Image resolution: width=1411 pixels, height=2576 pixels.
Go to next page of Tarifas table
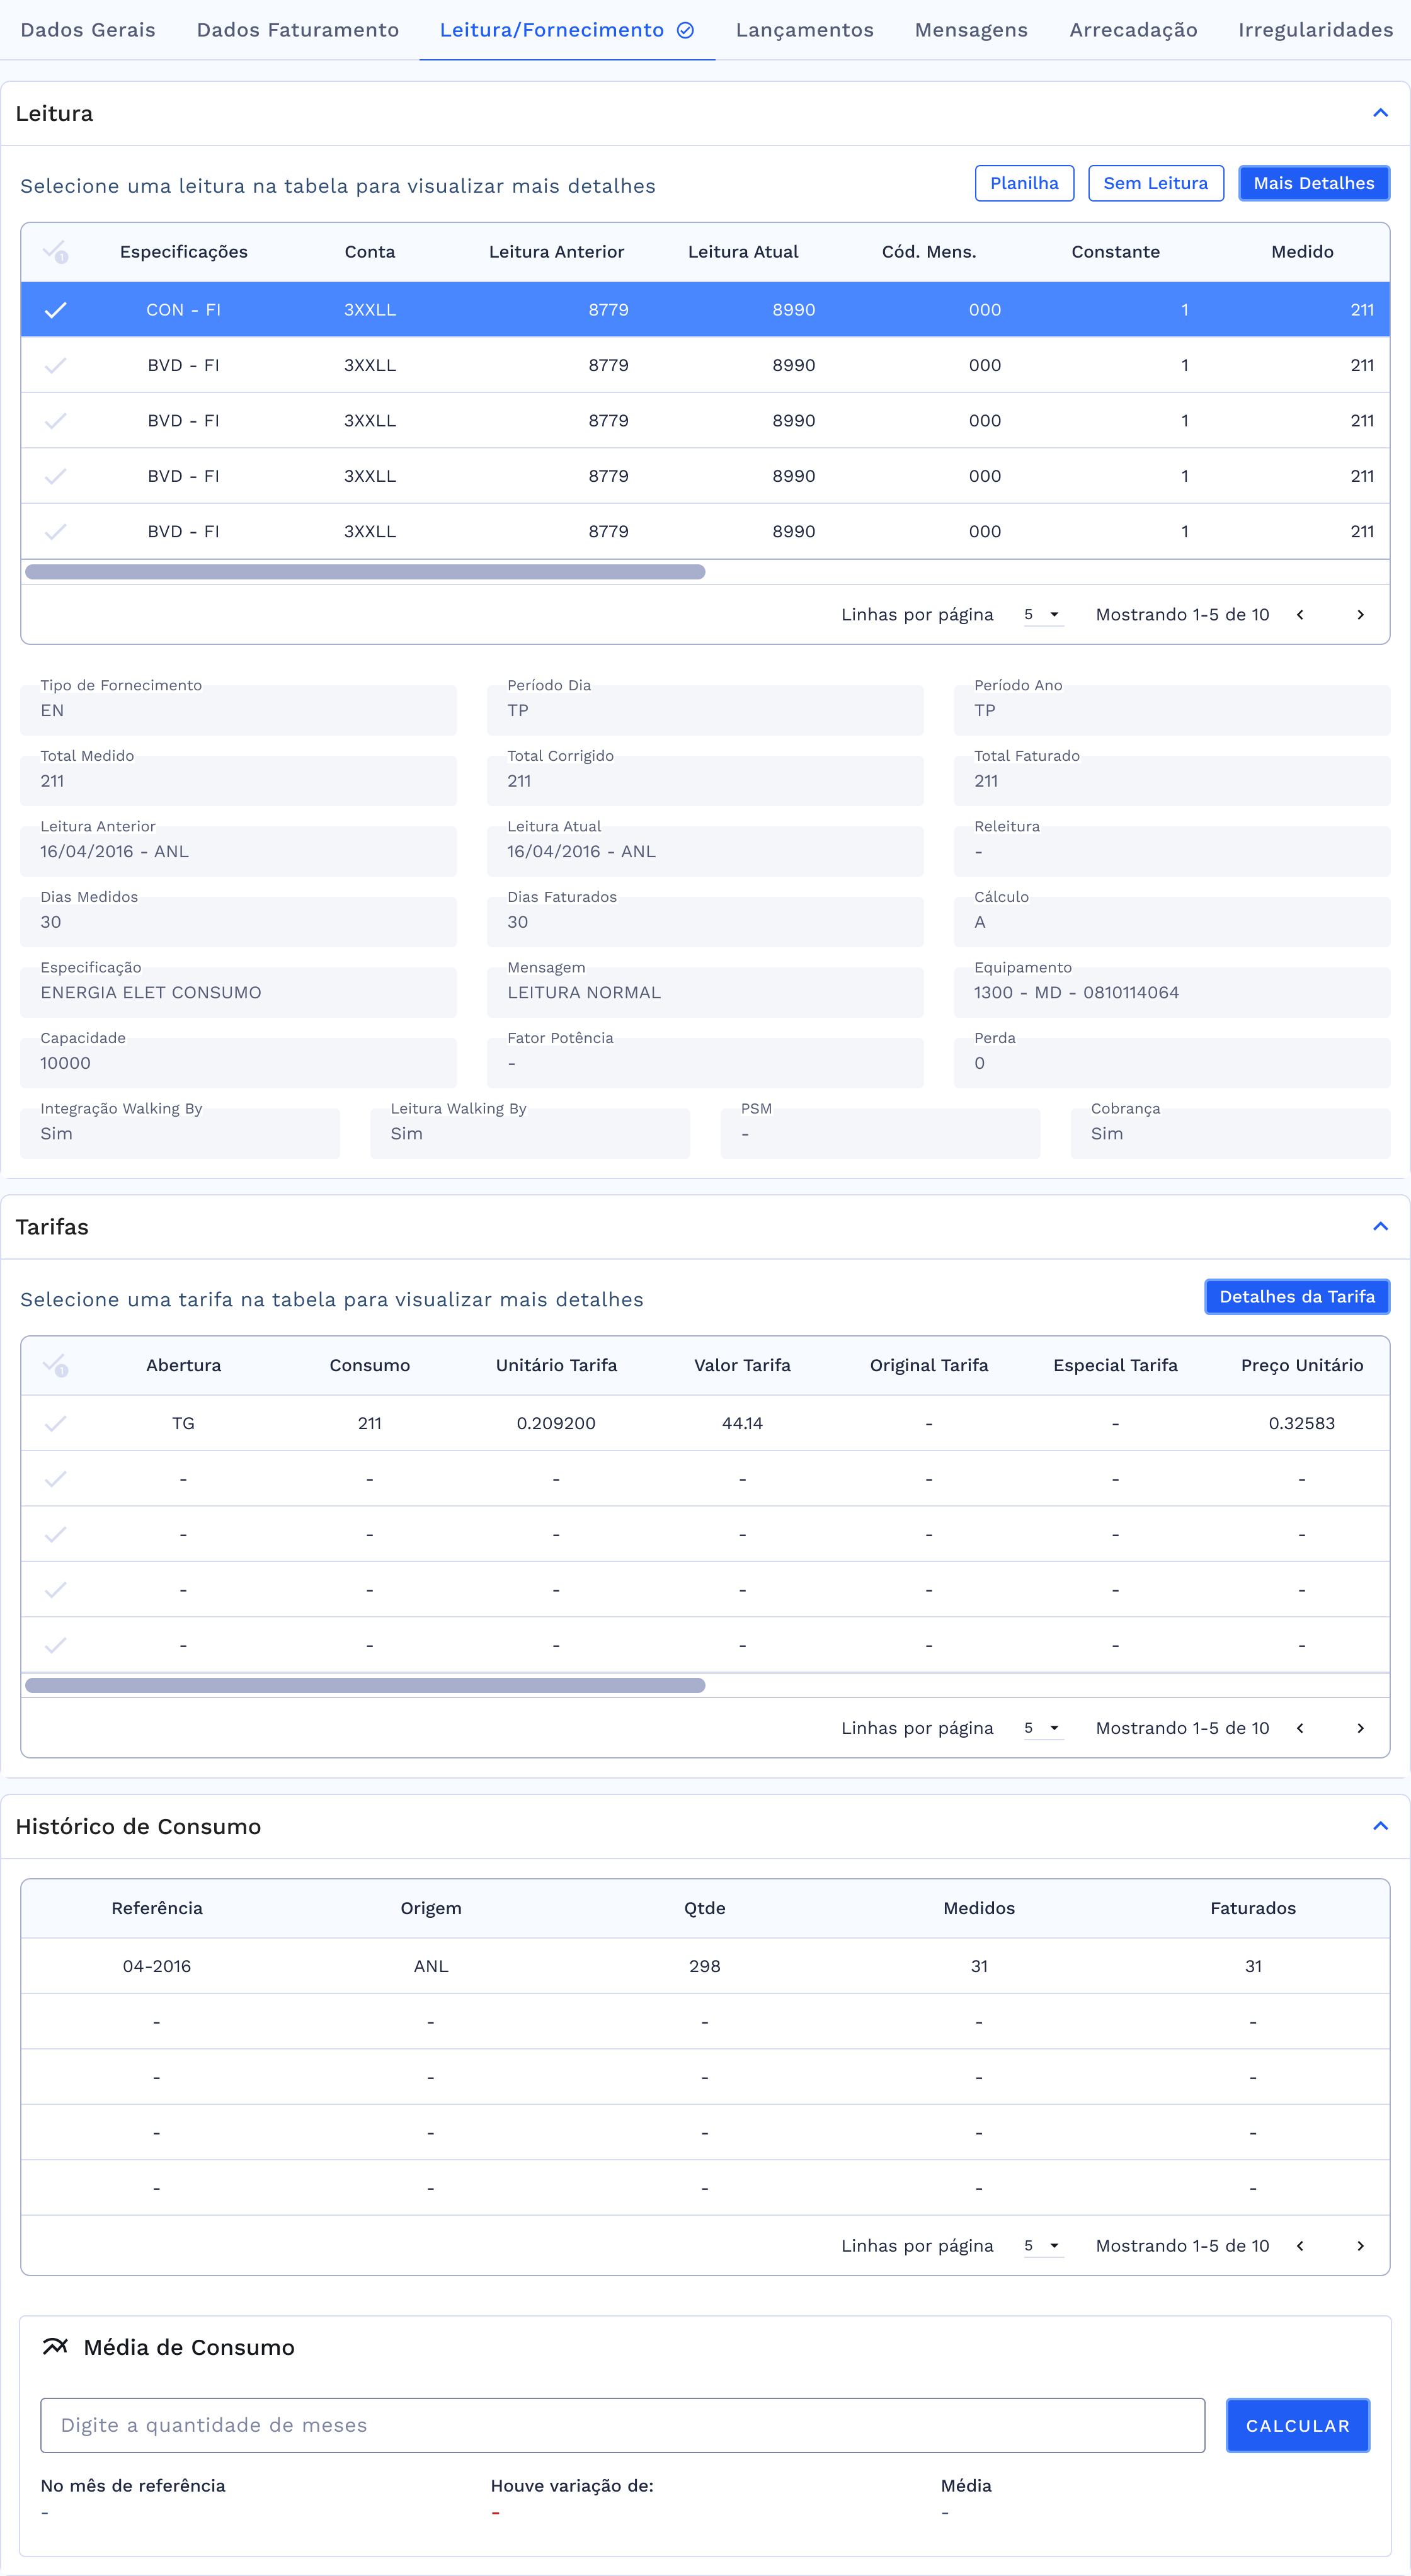(x=1360, y=1728)
